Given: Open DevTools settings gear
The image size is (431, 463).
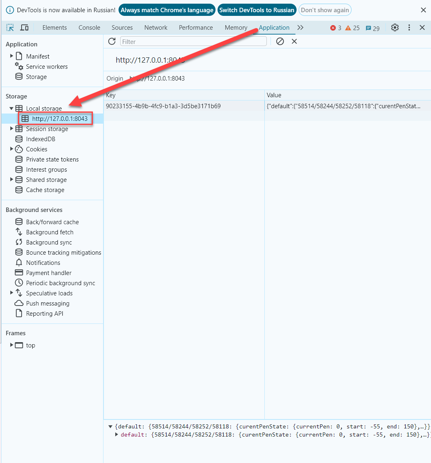Looking at the screenshot, I should (x=395, y=28).
